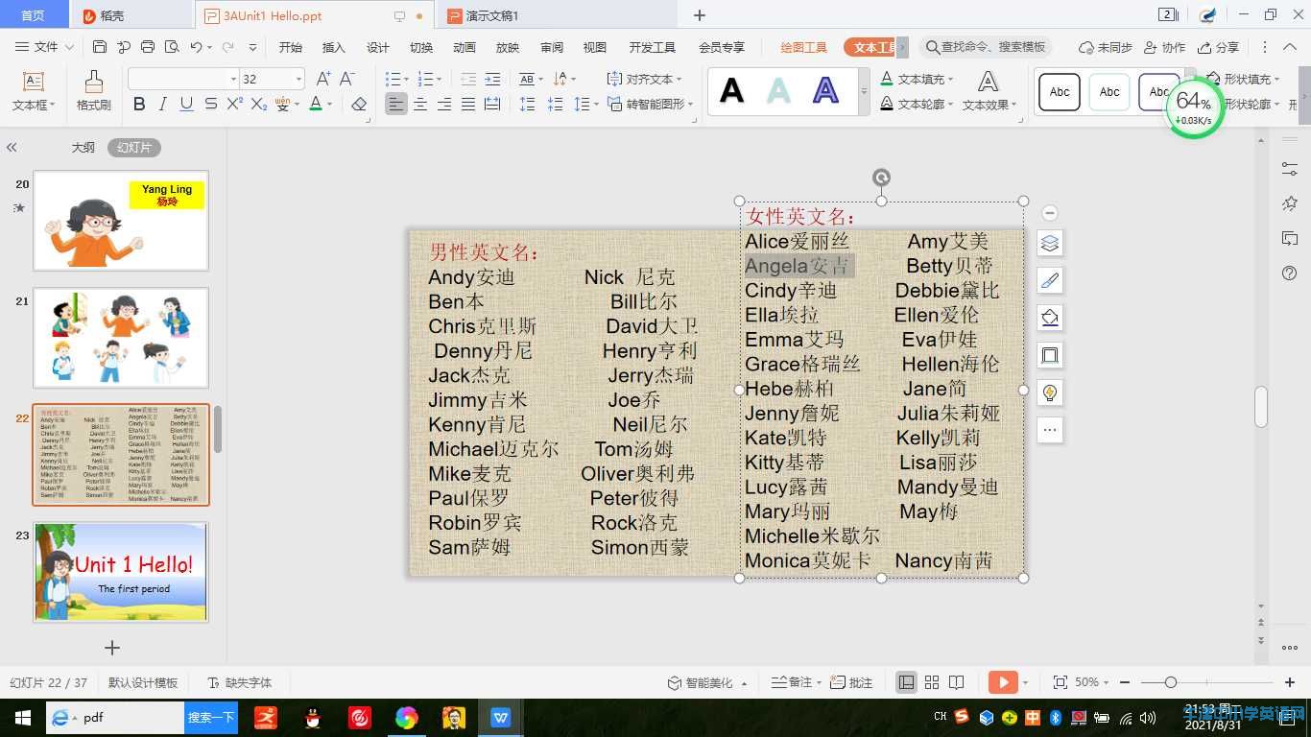Click Missing Fonts (缺失字体) button
Screen dimensions: 1311x737
tap(240, 682)
